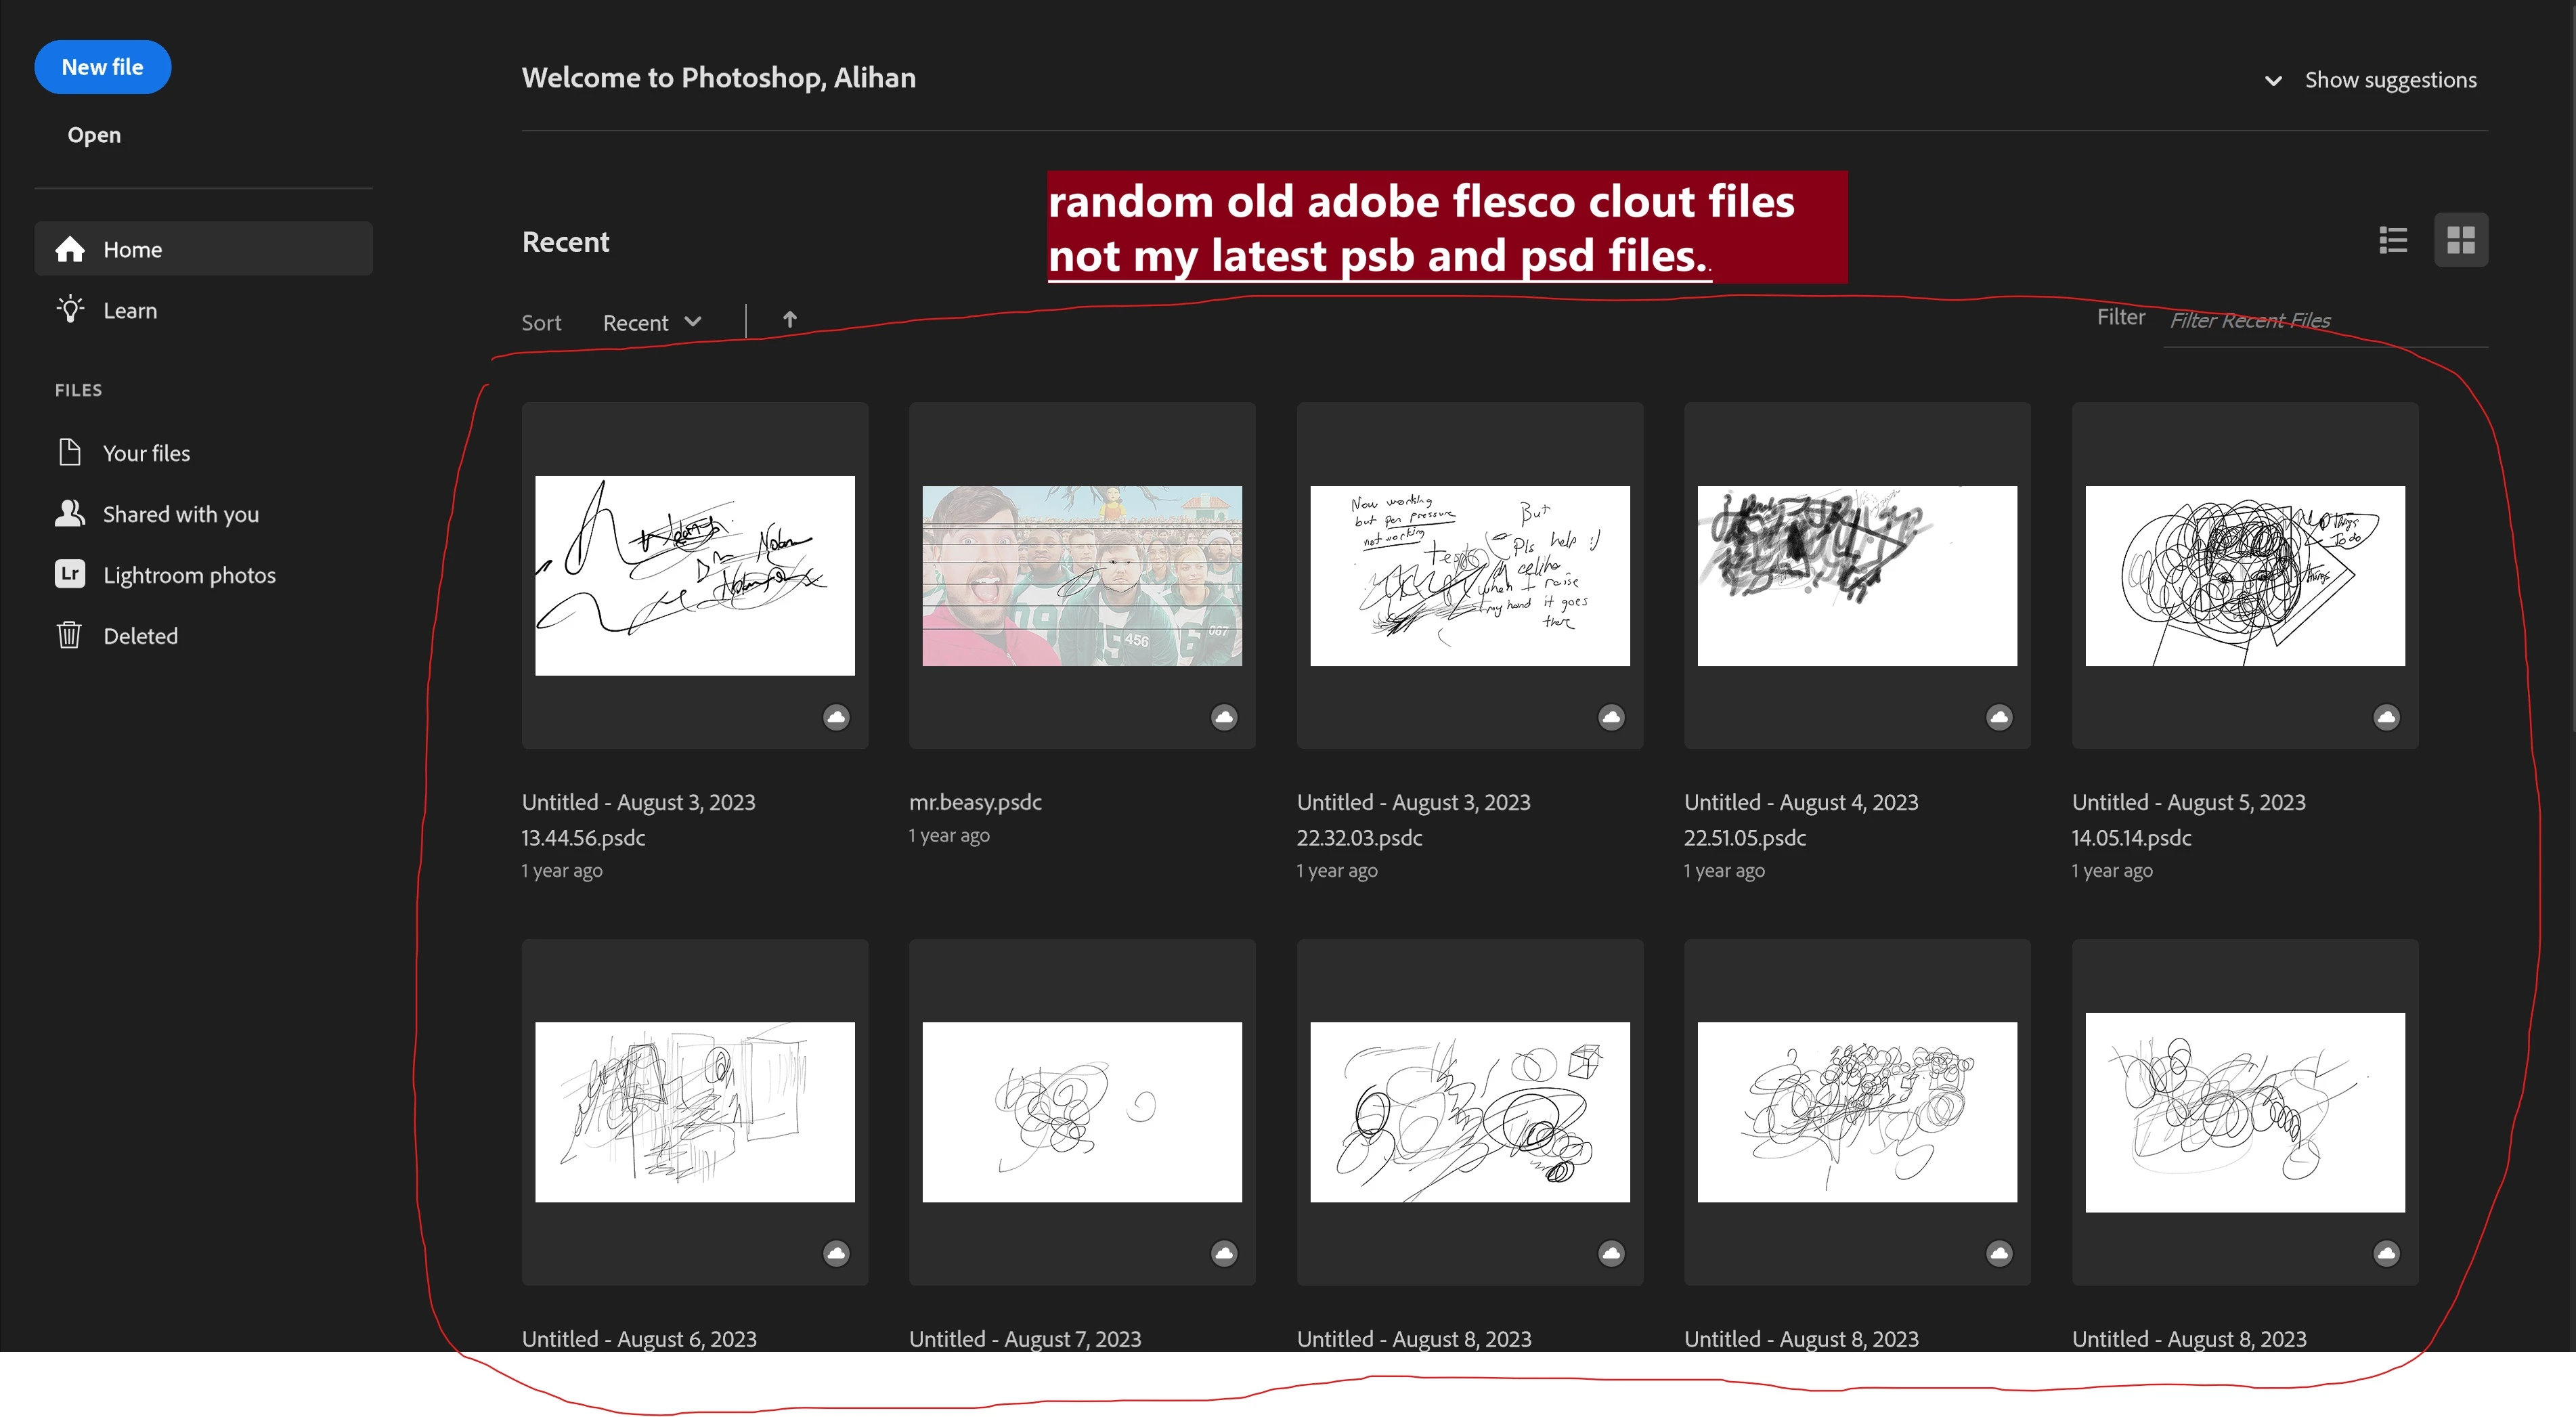Open Untitled August 3 13.44.56 signature thumbnail

click(694, 576)
